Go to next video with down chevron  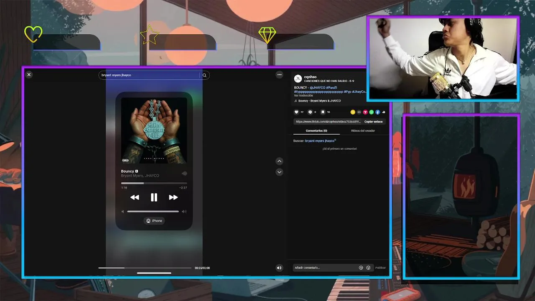280,172
